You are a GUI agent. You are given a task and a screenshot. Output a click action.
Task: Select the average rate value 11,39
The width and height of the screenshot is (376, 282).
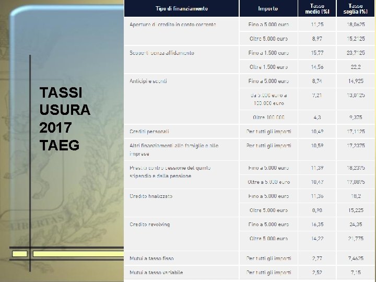(317, 168)
